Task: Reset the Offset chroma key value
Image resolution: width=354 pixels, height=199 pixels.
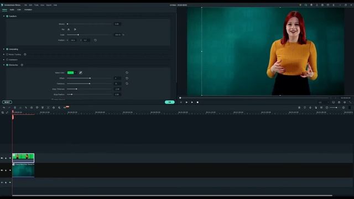Action: tap(127, 78)
